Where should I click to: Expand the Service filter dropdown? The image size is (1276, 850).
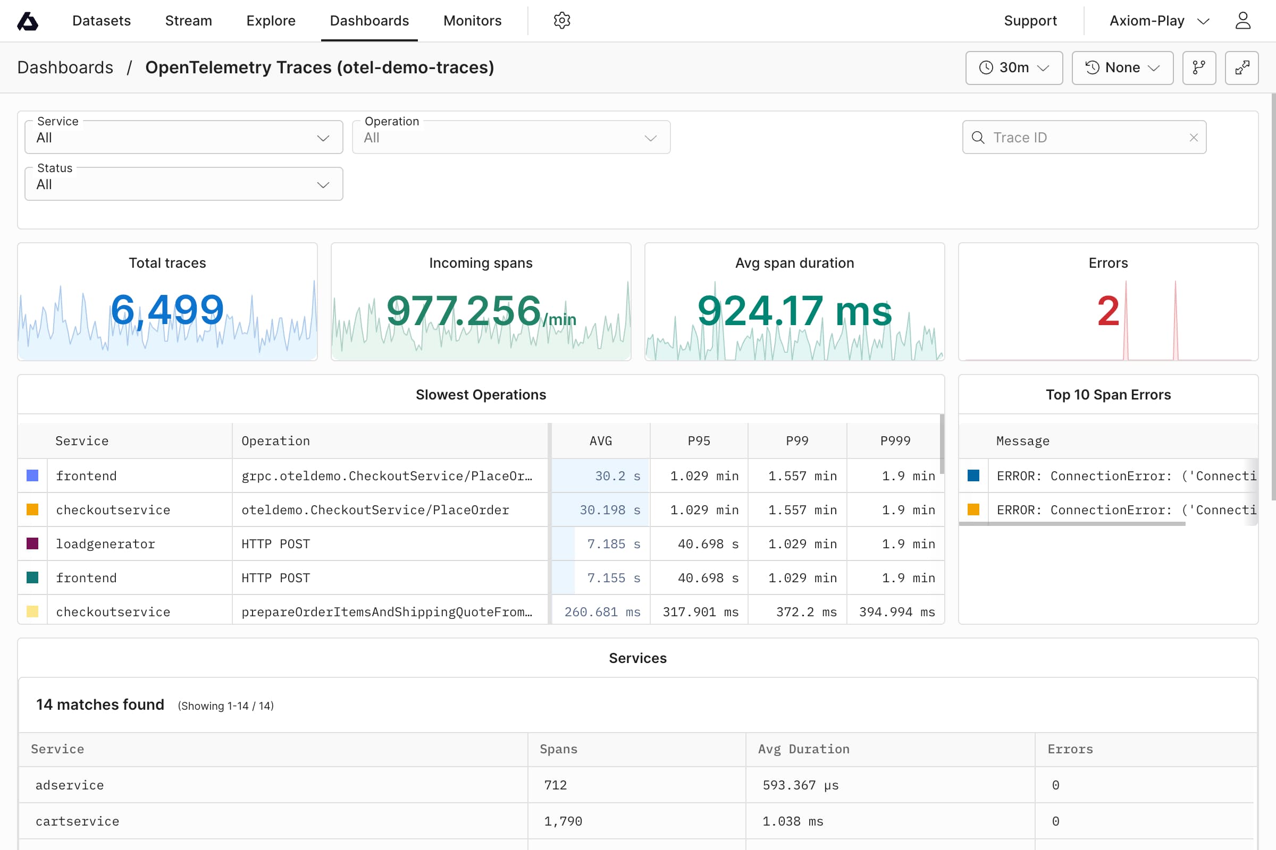point(183,138)
